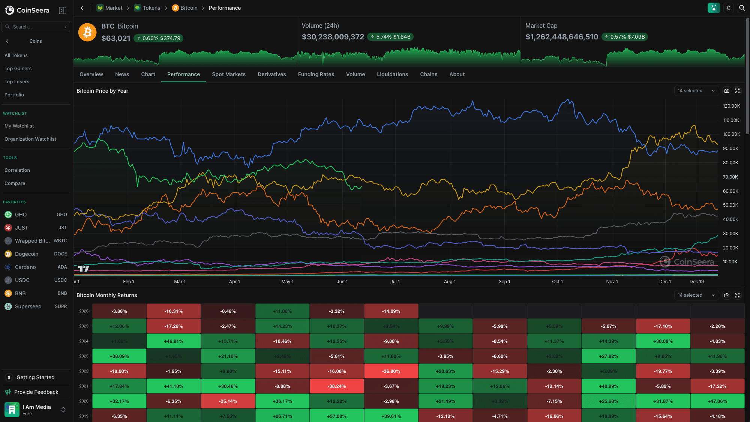The image size is (750, 422).
Task: Open the Funding Rates tab
Action: tap(316, 74)
